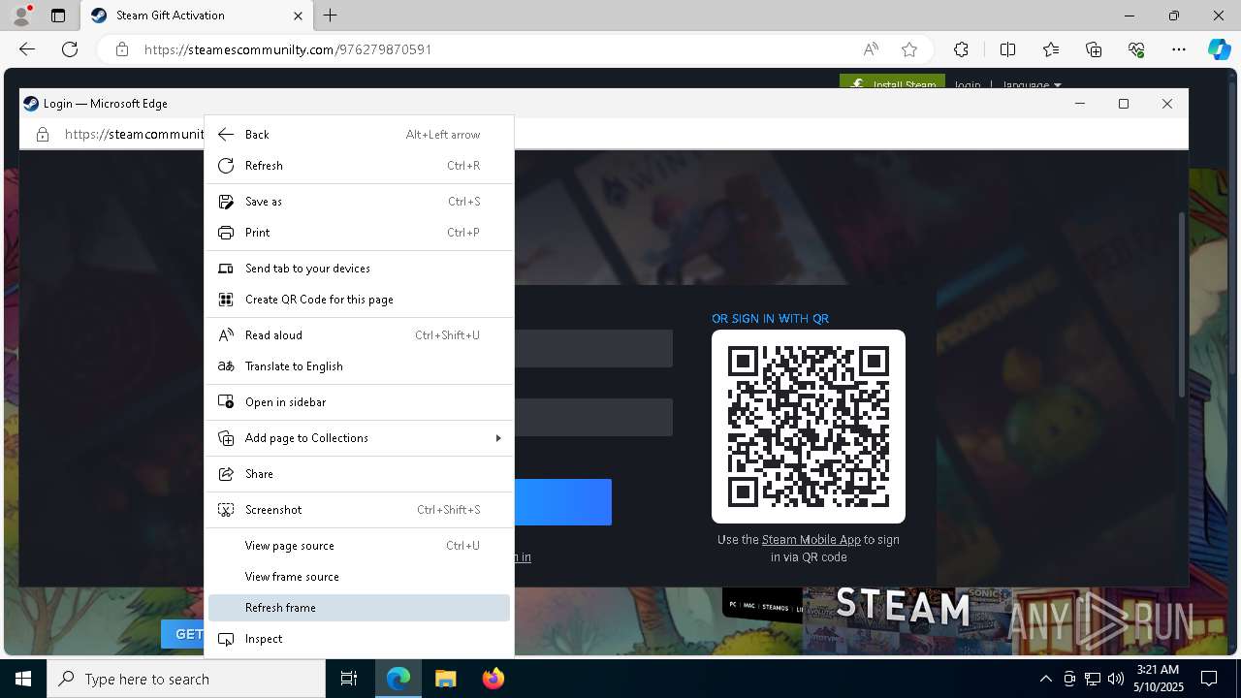Click the Read aloud icon in address bar
Viewport: 1241px width, 698px height.
point(871,49)
